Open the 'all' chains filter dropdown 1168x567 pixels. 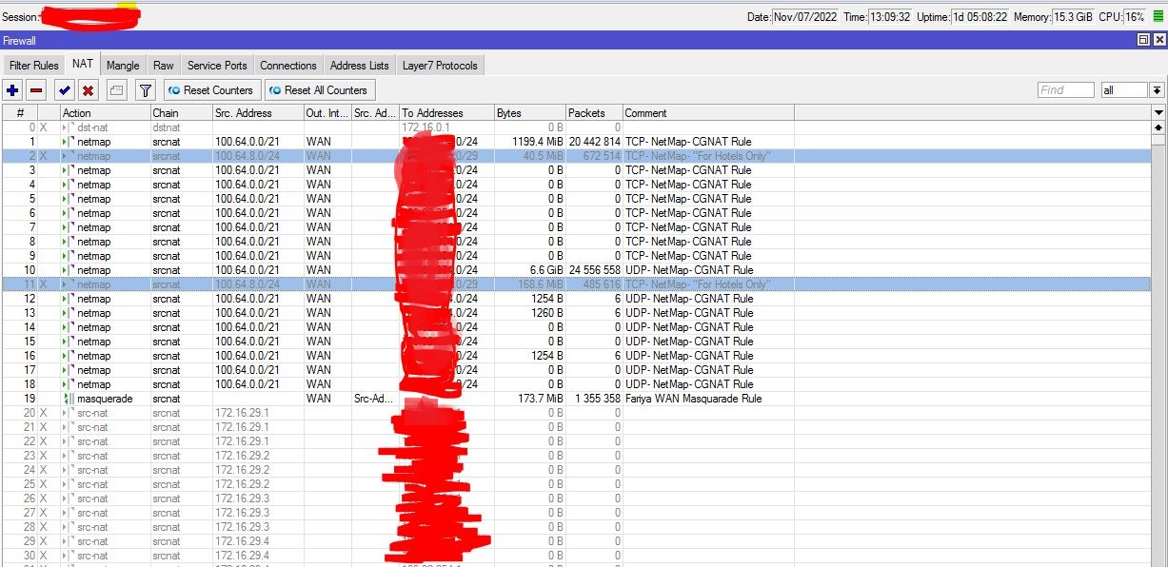pyautogui.click(x=1124, y=89)
